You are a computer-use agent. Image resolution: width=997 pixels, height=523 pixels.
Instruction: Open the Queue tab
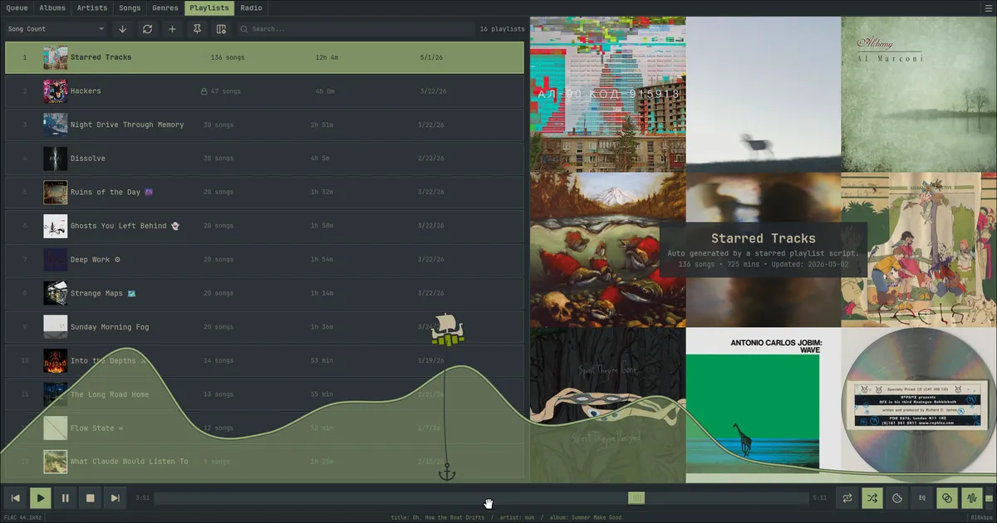(17, 7)
